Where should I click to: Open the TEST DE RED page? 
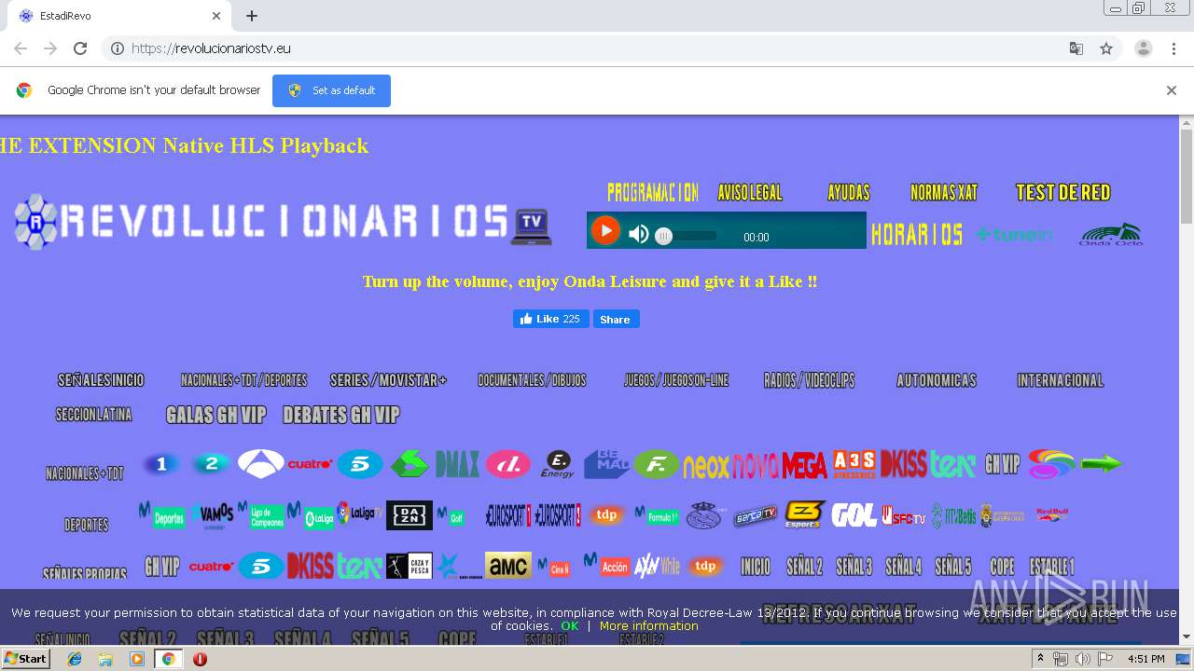[1063, 193]
